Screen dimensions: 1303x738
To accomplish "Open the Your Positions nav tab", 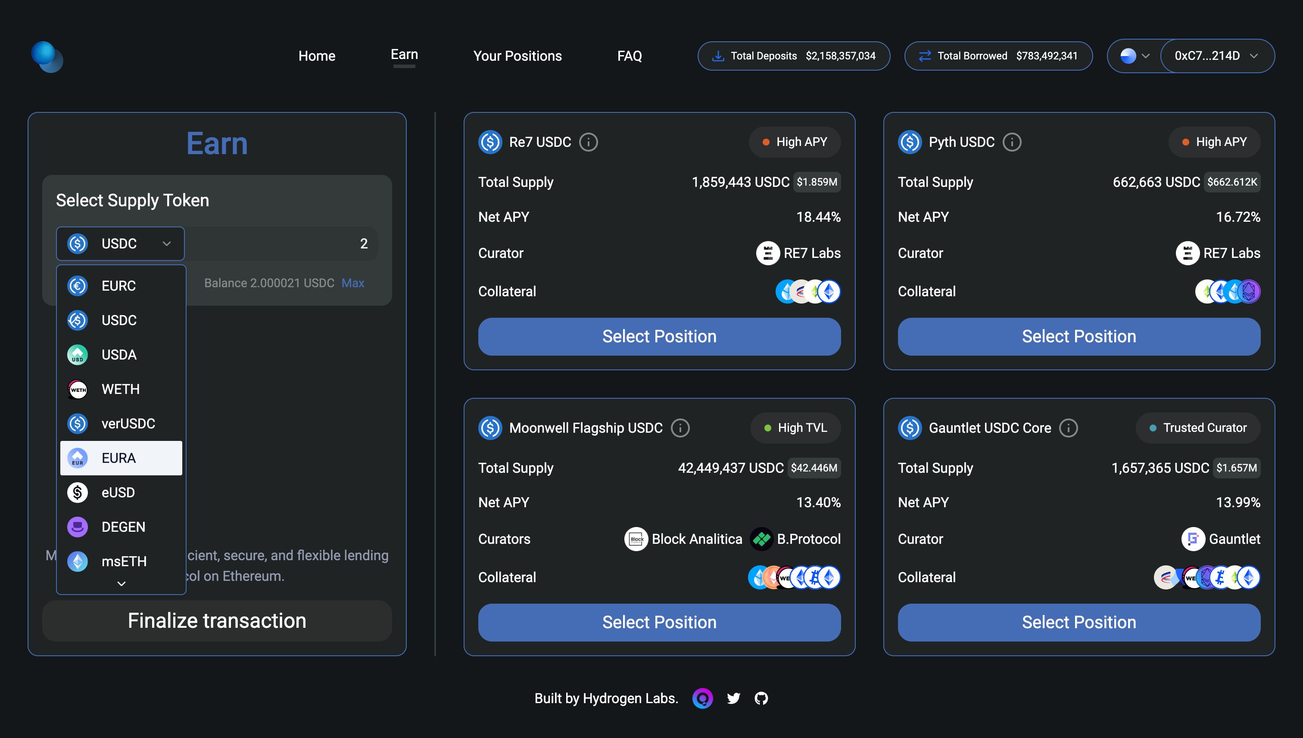I will click(x=517, y=56).
